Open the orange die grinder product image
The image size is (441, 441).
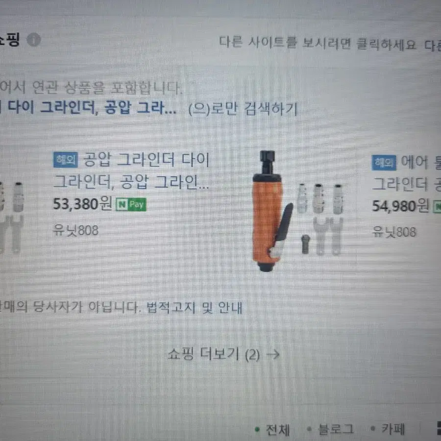tap(297, 211)
